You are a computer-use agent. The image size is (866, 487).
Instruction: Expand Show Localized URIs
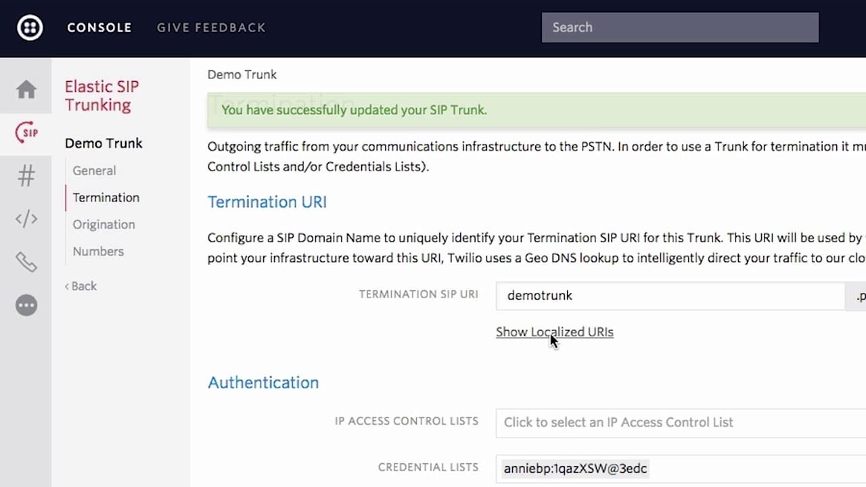tap(555, 332)
